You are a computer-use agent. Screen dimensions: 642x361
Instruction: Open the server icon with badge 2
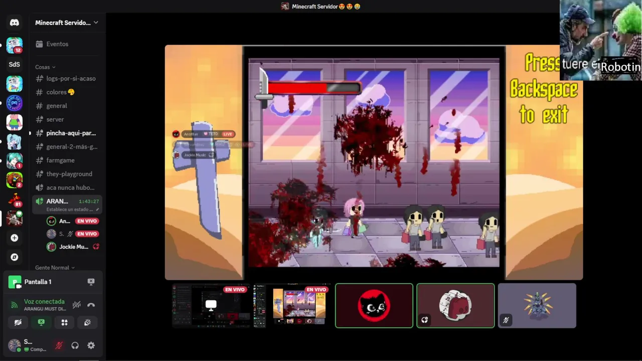click(15, 180)
